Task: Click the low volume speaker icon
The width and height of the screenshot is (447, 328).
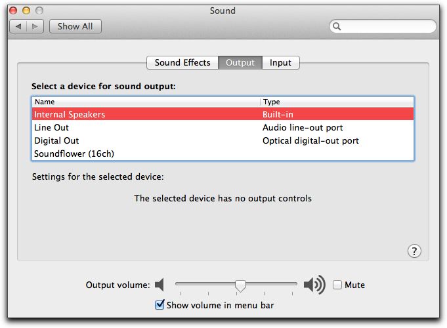Action: click(x=160, y=285)
